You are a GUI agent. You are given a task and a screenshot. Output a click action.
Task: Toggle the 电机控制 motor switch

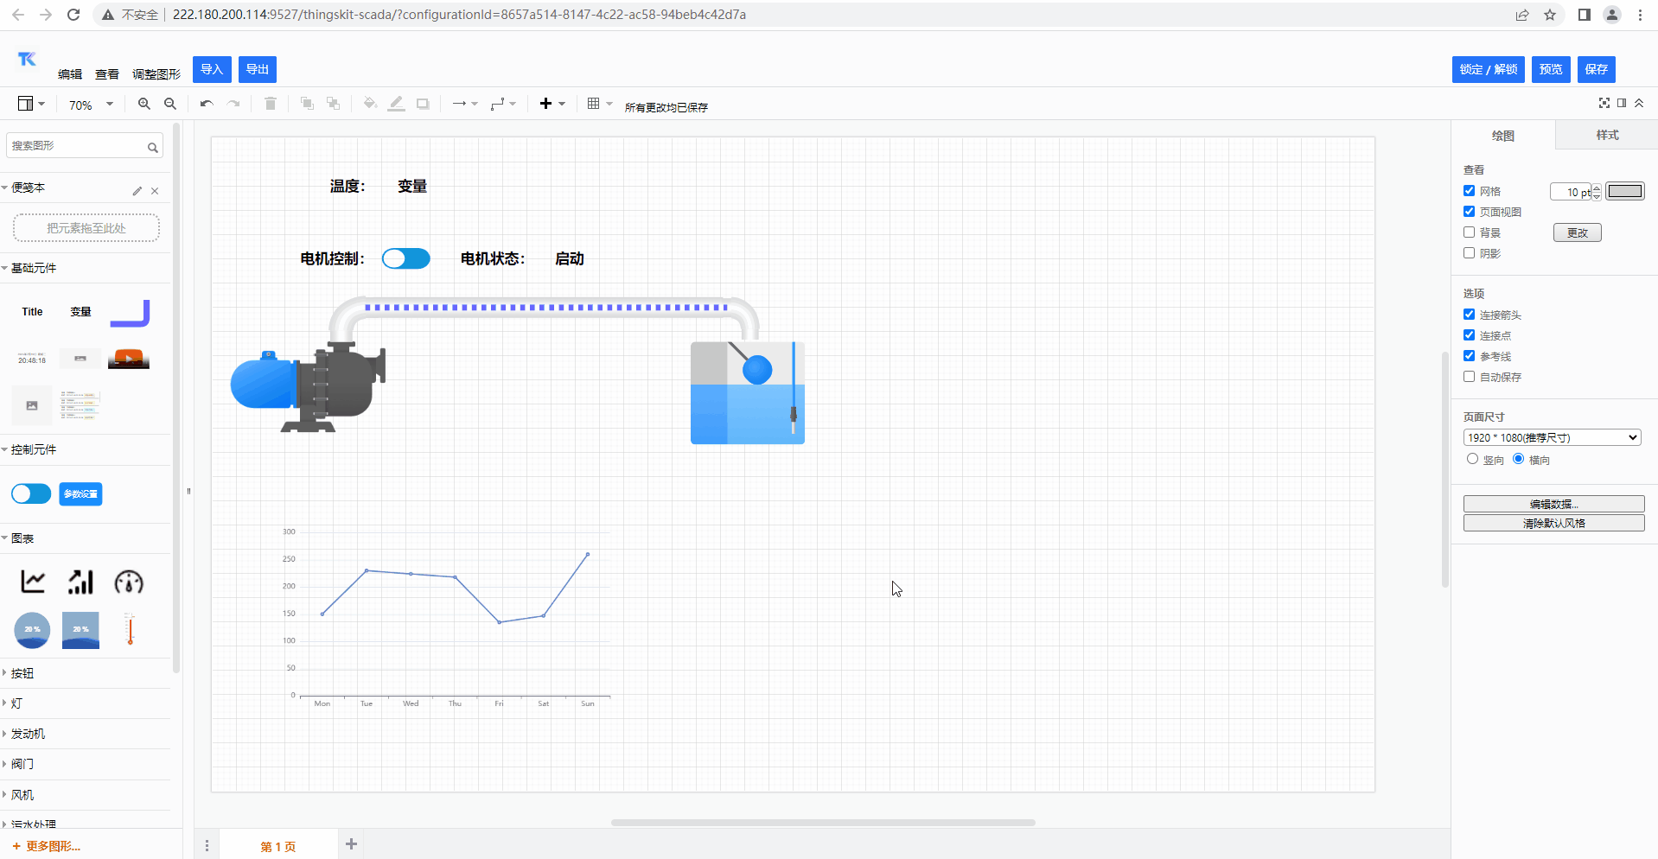pos(406,258)
